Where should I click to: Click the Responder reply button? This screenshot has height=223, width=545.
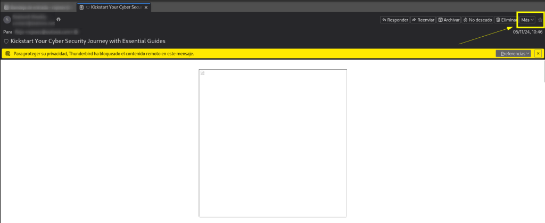click(394, 20)
